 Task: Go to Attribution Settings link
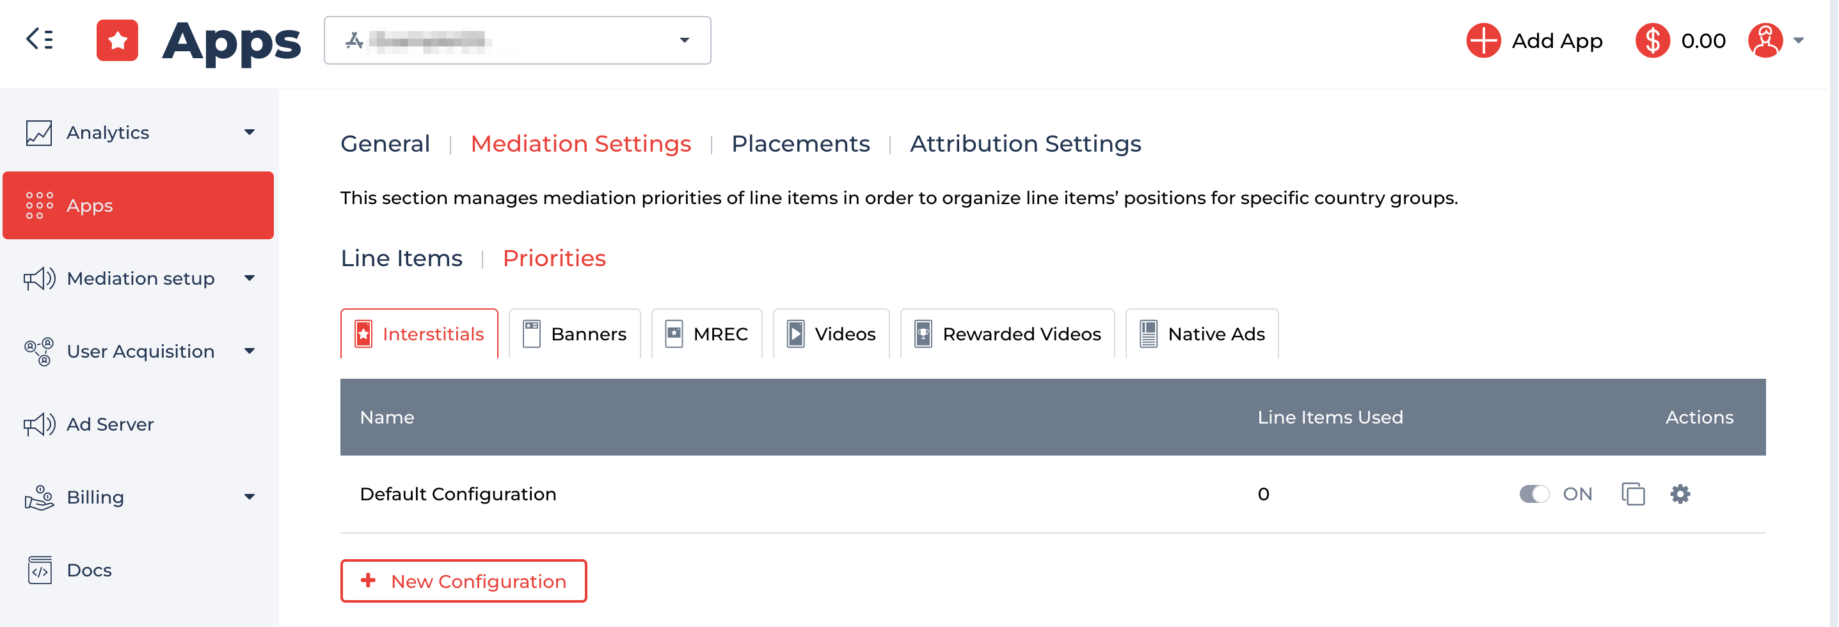(1025, 143)
